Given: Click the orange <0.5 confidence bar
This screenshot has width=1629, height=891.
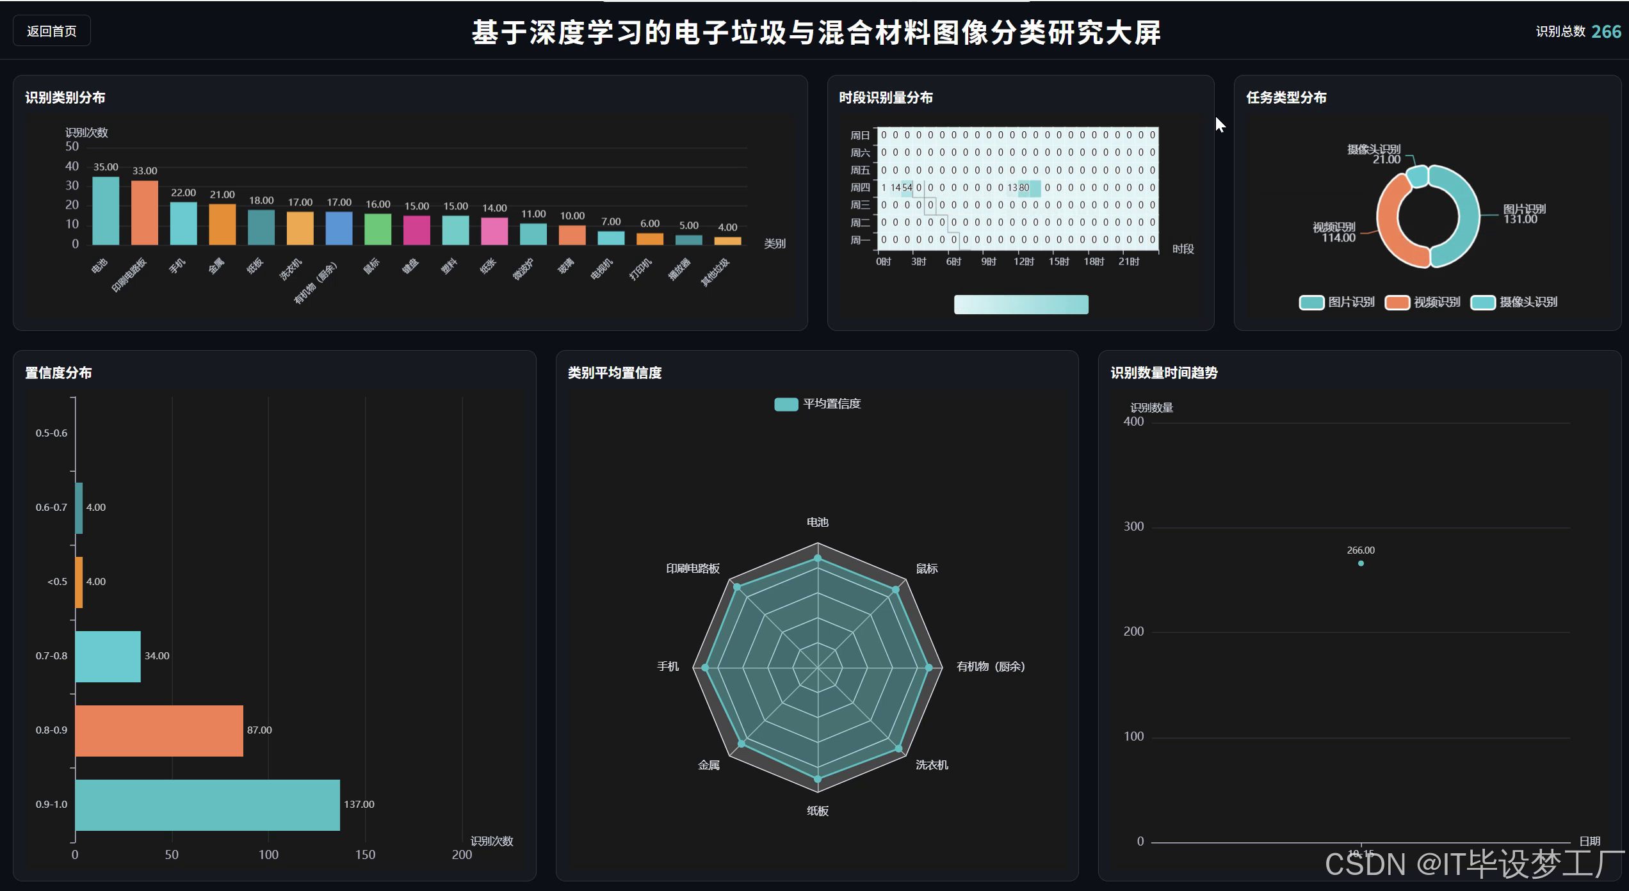Looking at the screenshot, I should click(x=79, y=582).
